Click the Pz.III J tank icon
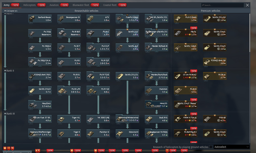The height and width of the screenshot is (153, 256). 61,62
